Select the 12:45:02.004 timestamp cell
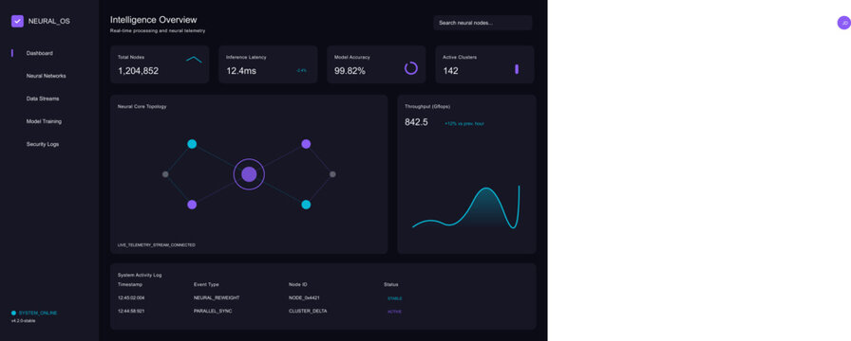 [x=131, y=297]
